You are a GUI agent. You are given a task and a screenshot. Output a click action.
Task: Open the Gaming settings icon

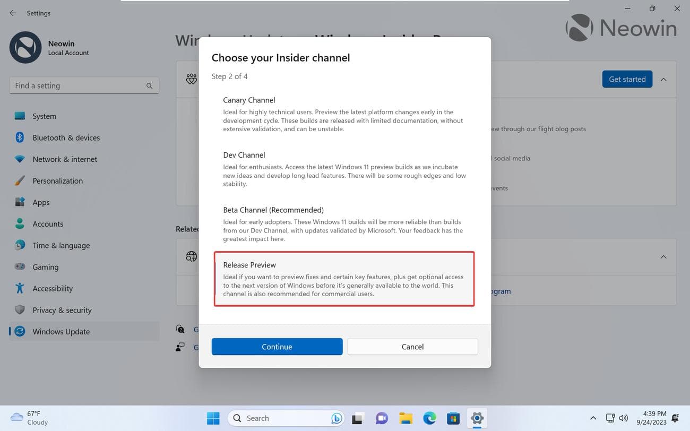pos(20,267)
